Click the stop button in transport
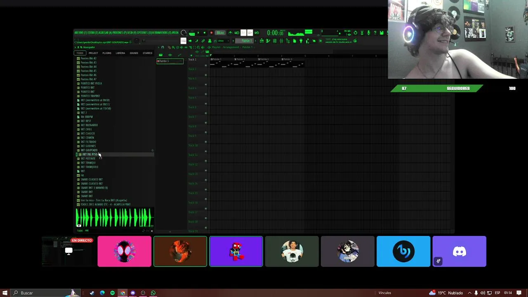This screenshot has width=528, height=297. click(x=204, y=33)
